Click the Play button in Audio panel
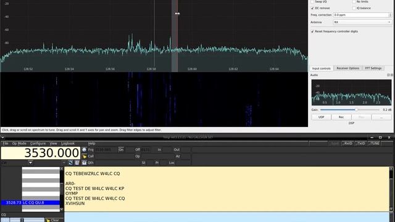Screen dimensions: 395x222 point(361,117)
